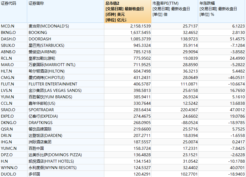Sort by the 总市值2 column header
246x177 pixels.
point(128,11)
